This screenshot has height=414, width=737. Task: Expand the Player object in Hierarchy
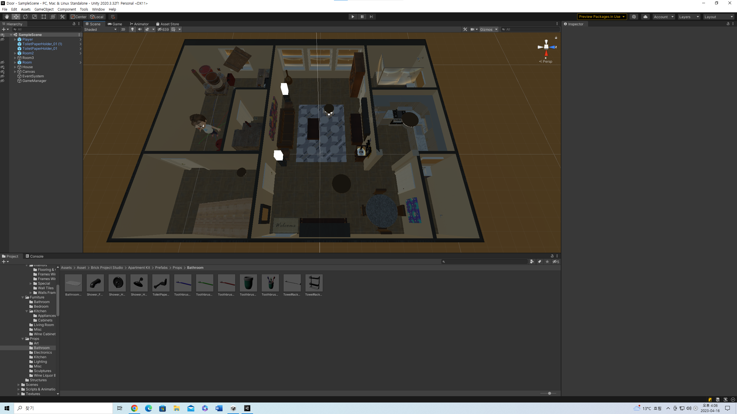tap(15, 39)
